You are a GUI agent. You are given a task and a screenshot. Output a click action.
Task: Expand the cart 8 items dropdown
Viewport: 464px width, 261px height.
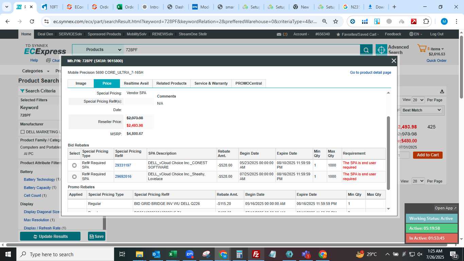(435, 49)
